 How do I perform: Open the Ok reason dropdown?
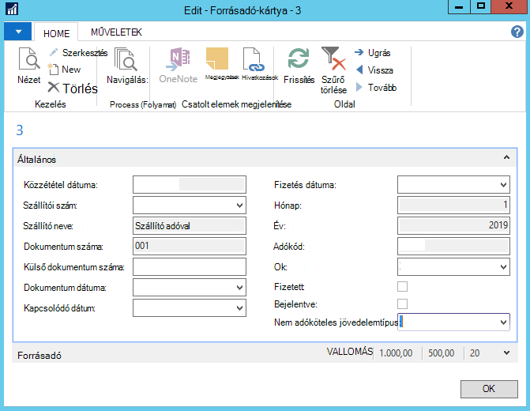(503, 267)
